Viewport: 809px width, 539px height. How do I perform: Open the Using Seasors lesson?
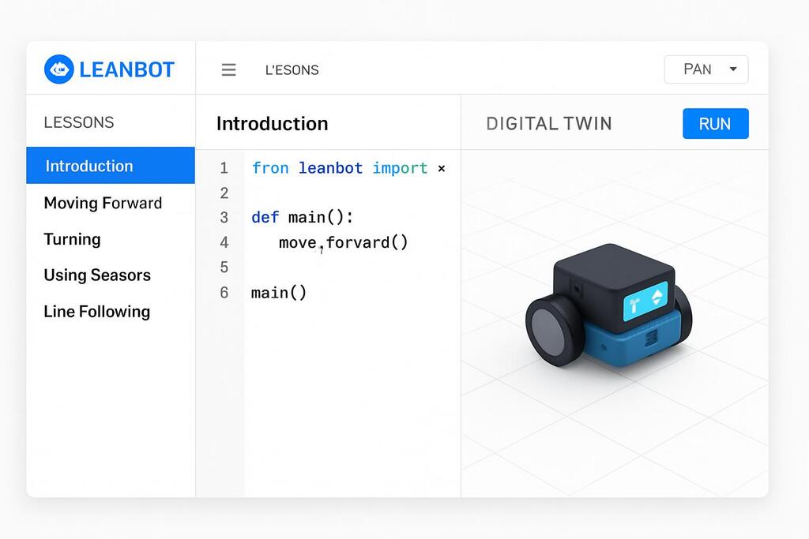97,275
